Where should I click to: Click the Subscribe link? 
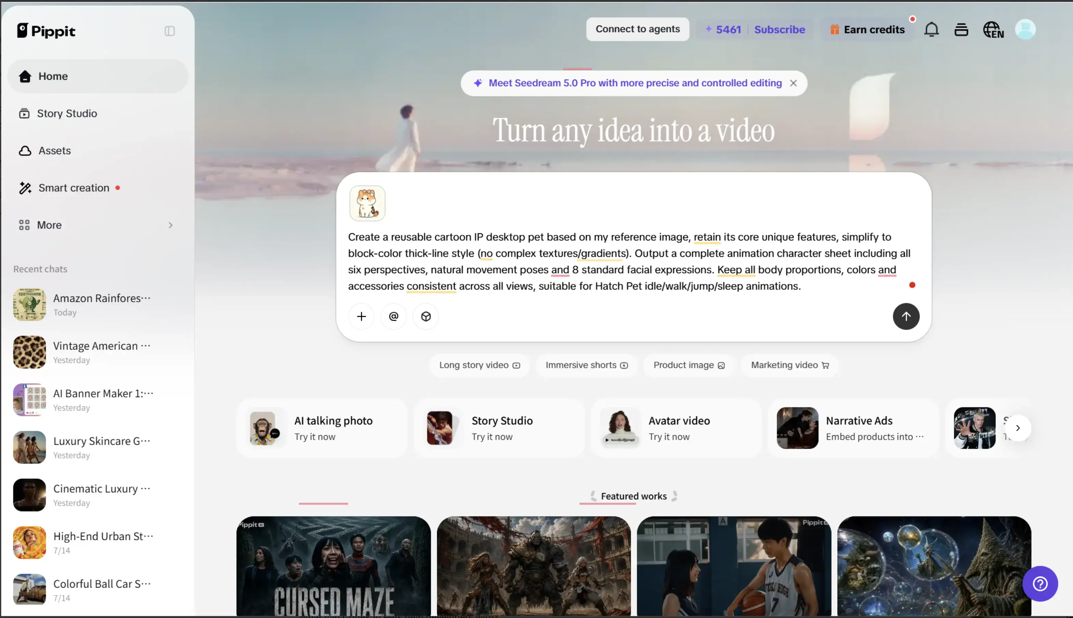779,30
